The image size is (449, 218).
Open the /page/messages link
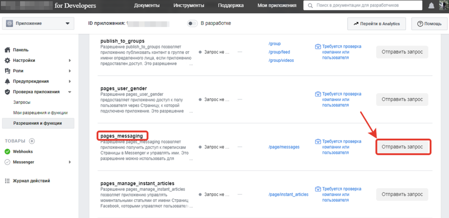[284, 147]
